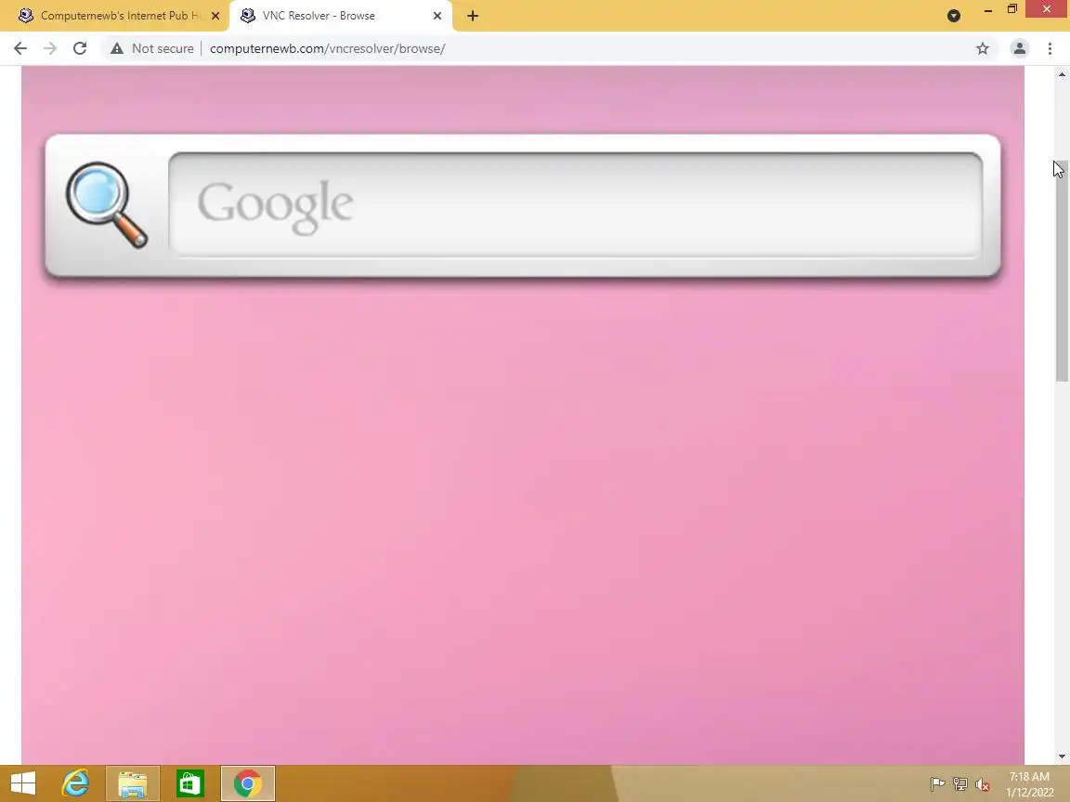Launch Internet Explorer from taskbar
Image resolution: width=1070 pixels, height=802 pixels.
pyautogui.click(x=76, y=783)
